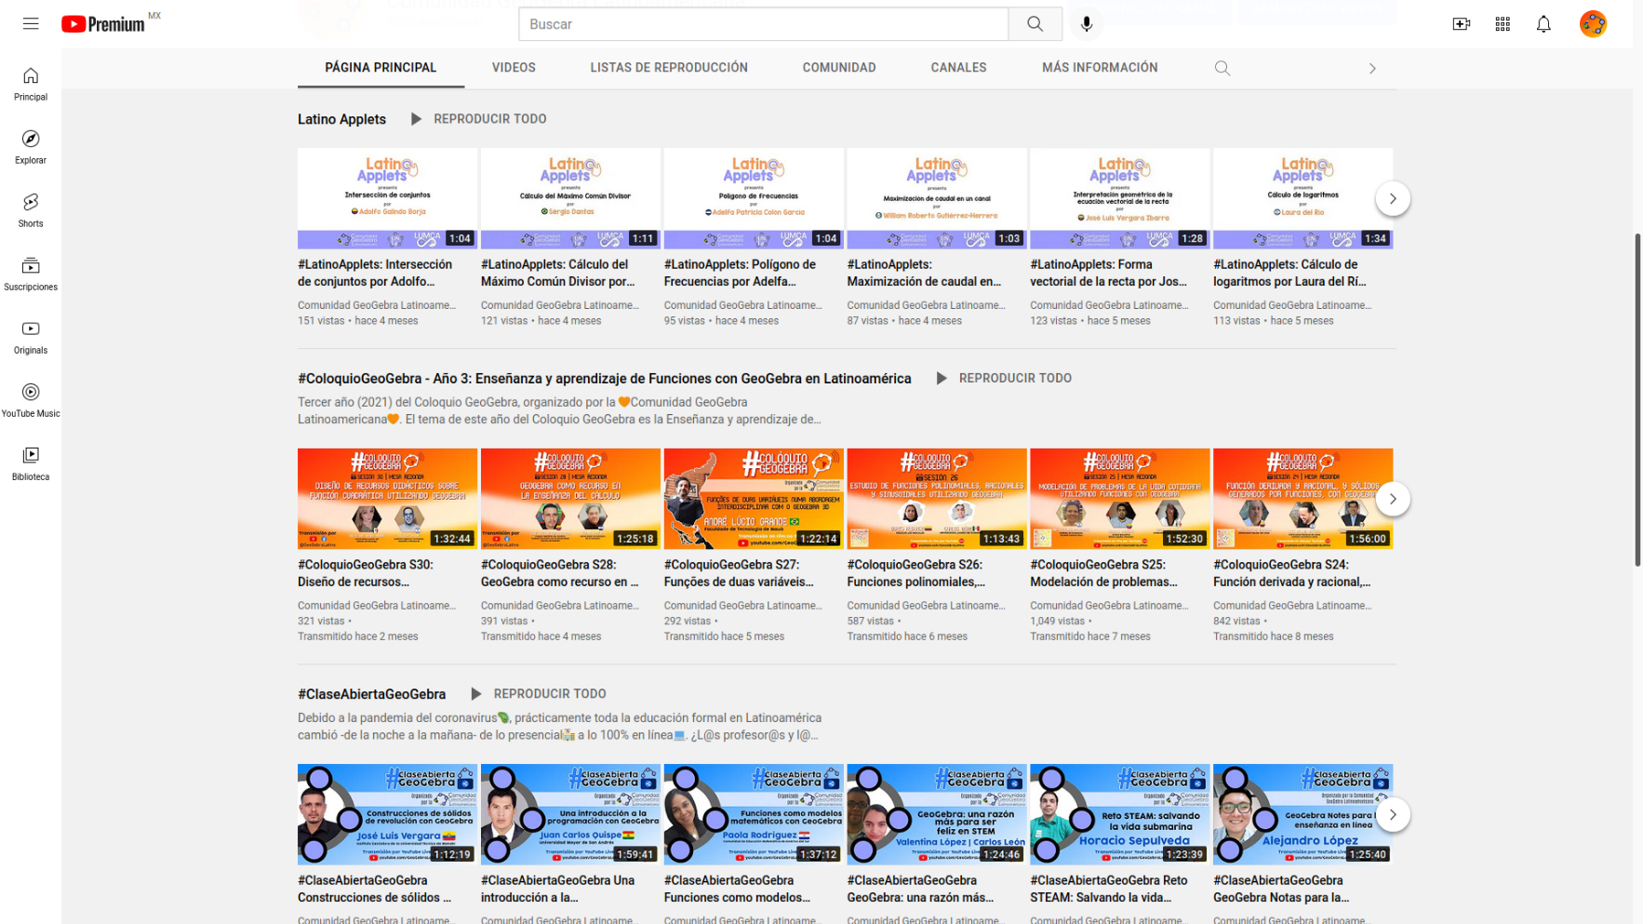Viewport: 1643px width, 924px height.
Task: Play all Latino Applets videos
Action: pos(478,119)
